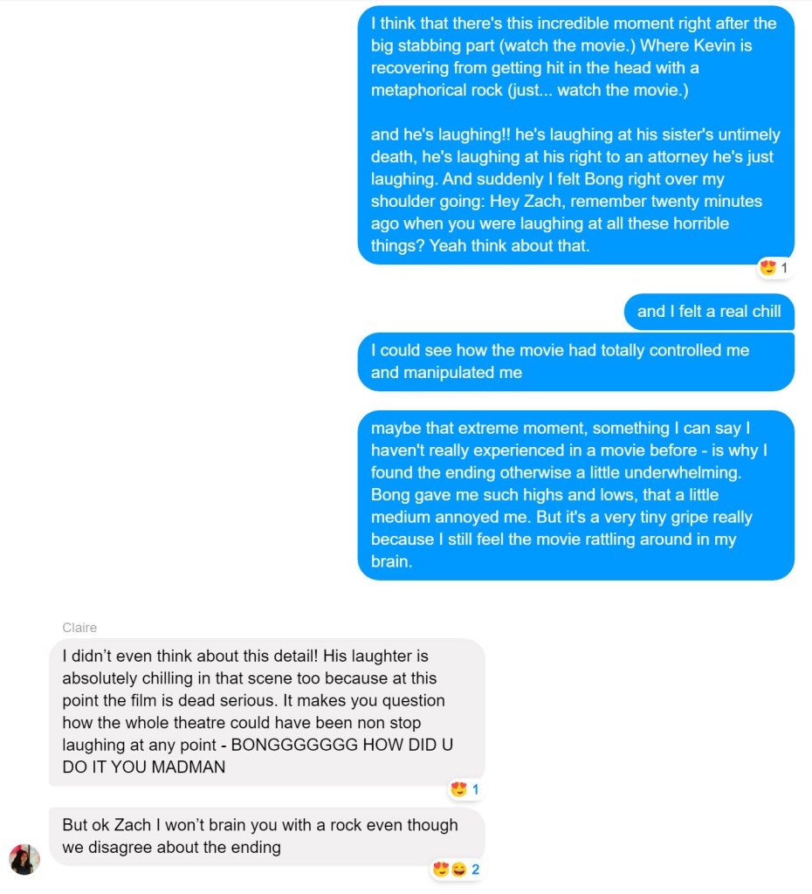Click the 'maybe that extreme moment' message bubble
The image size is (812, 894).
tap(576, 495)
